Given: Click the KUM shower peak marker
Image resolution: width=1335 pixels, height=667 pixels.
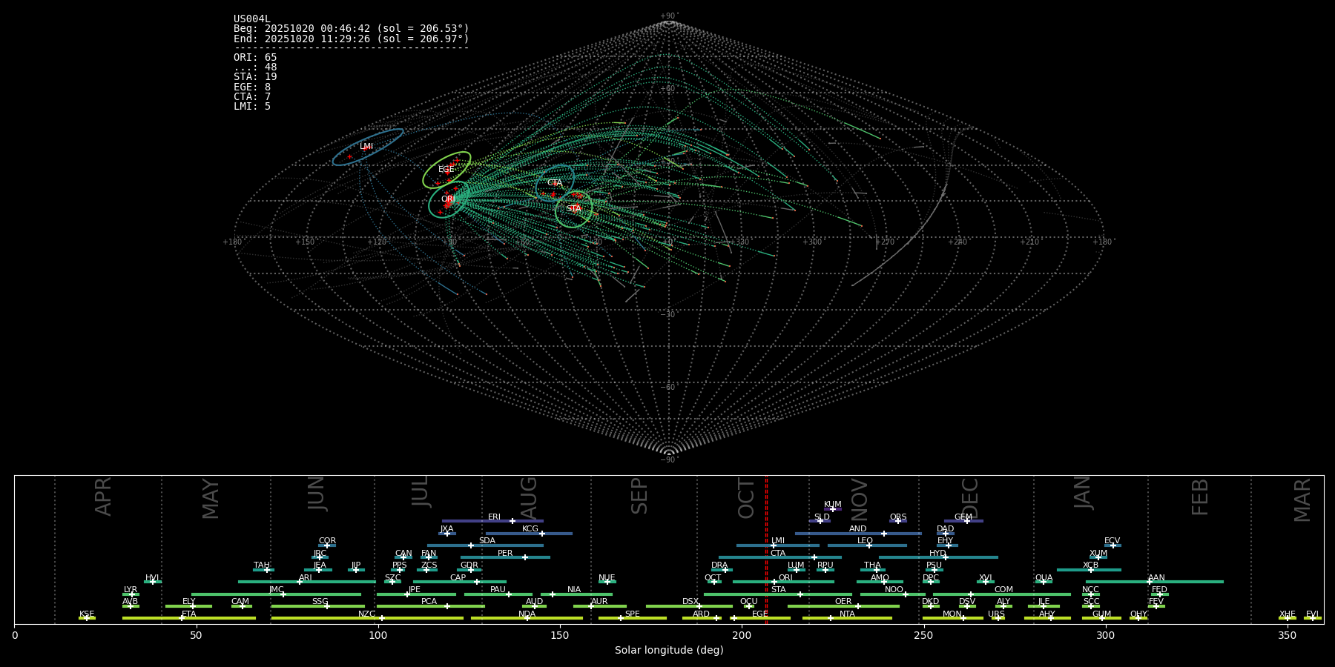Looking at the screenshot, I should tap(832, 509).
